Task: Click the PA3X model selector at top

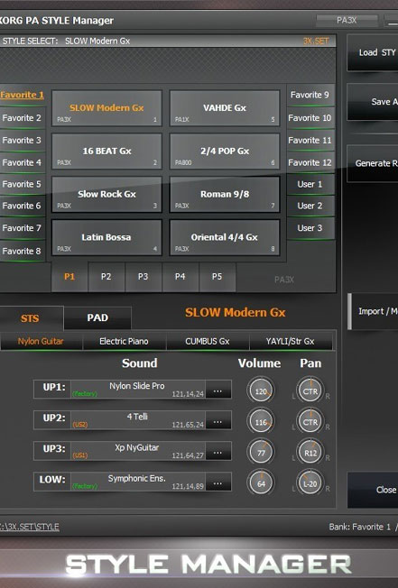Action: [347, 20]
